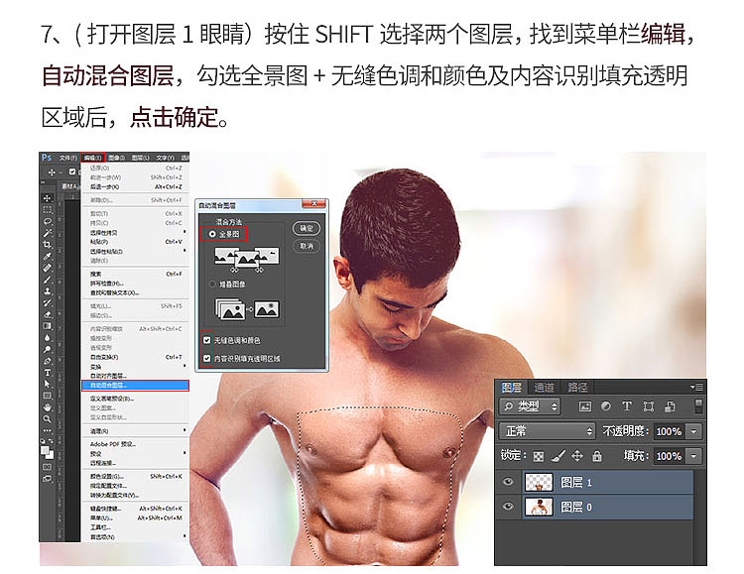The width and height of the screenshot is (744, 574).
Task: Click the smart object filter icon
Action: pos(670,406)
